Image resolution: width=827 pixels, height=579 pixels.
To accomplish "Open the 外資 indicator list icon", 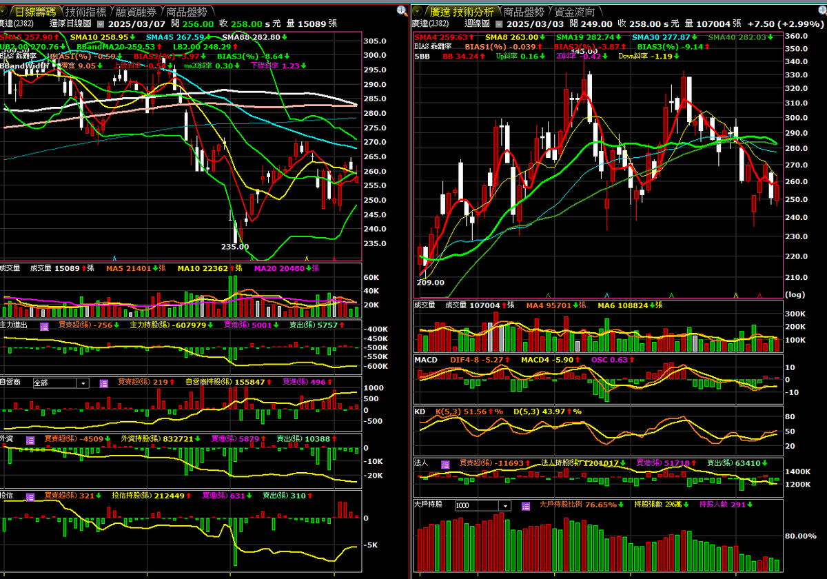I will [30, 439].
